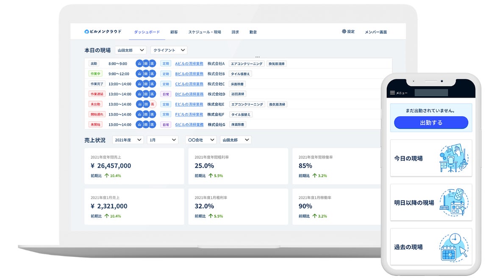Screen dimensions: 494x278
Task: Go to メンバー画面 link
Action: tap(376, 32)
